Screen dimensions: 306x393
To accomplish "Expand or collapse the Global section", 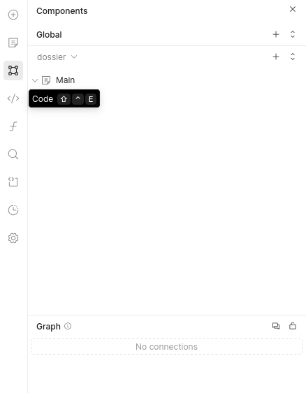I will point(293,34).
